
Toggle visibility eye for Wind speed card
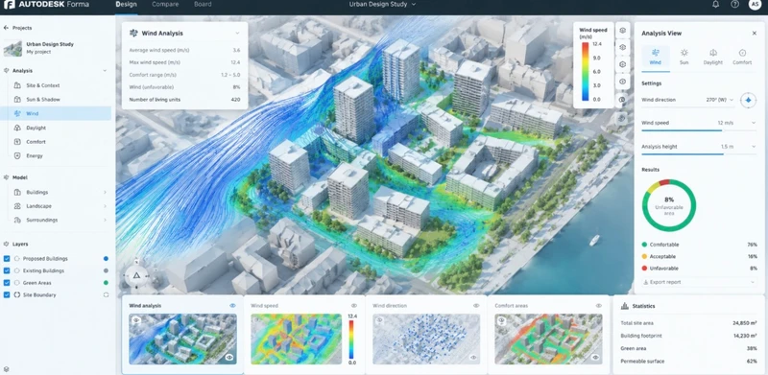coord(353,306)
